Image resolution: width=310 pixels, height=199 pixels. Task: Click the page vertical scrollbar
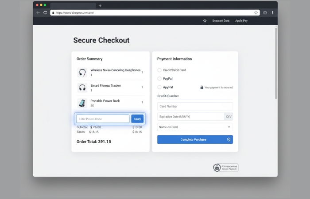[276, 64]
